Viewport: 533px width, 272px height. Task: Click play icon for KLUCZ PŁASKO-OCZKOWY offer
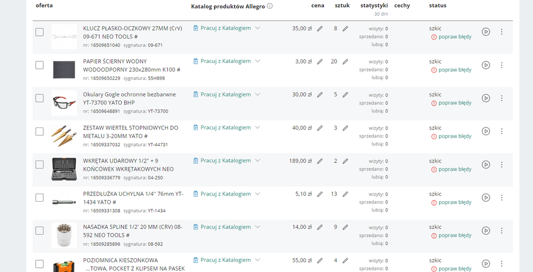pos(486,32)
